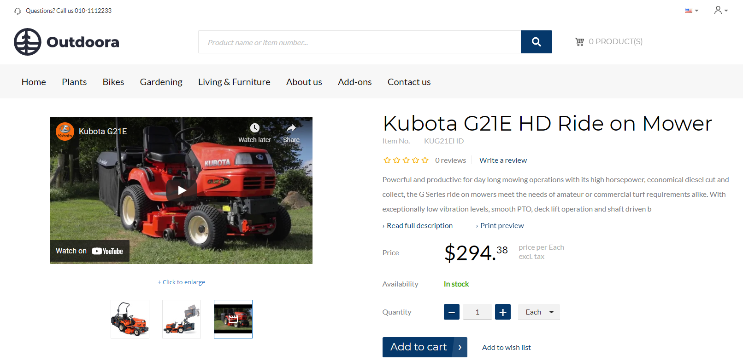Click the Kubota channel avatar
The width and height of the screenshot is (743, 361).
click(x=65, y=132)
